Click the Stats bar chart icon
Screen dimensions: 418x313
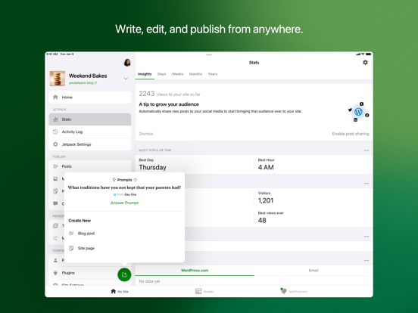[x=55, y=119]
